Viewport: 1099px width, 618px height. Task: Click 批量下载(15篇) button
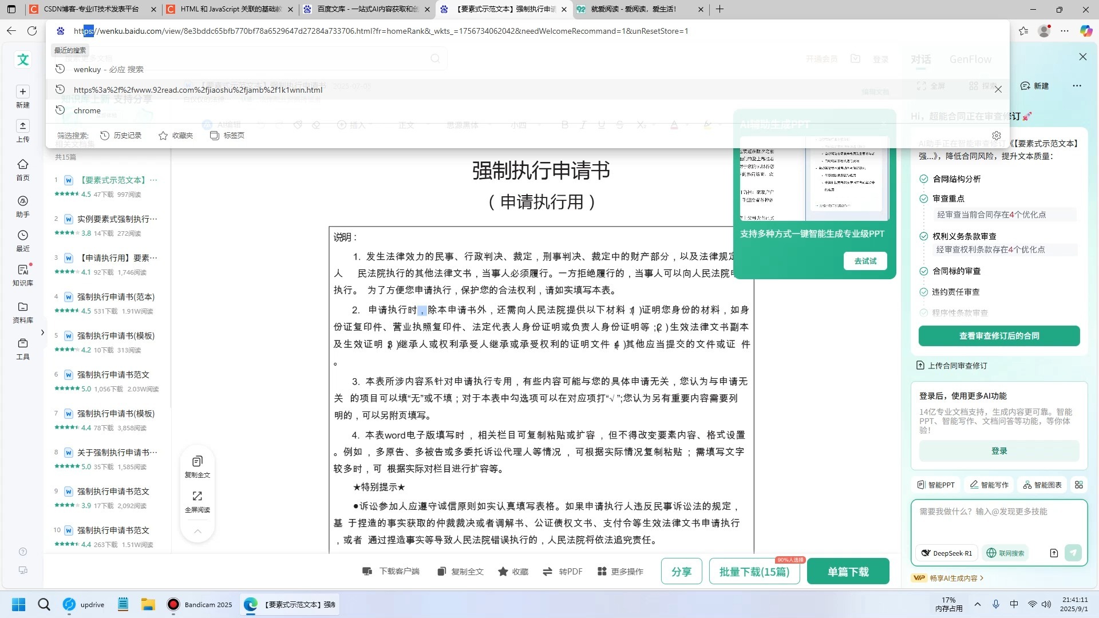point(754,571)
